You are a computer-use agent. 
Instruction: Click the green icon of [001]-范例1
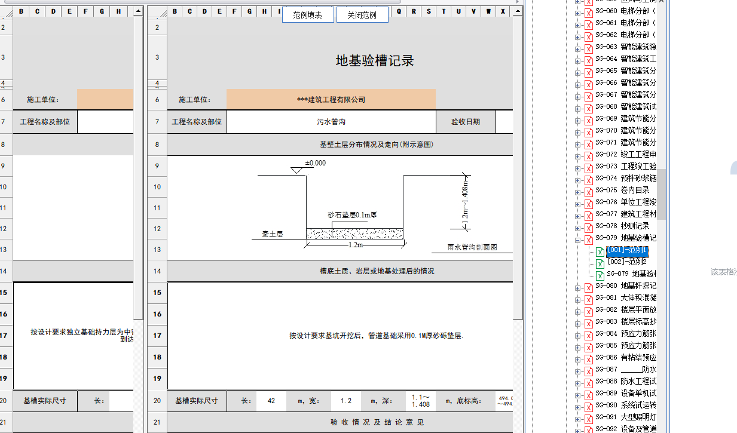click(600, 251)
